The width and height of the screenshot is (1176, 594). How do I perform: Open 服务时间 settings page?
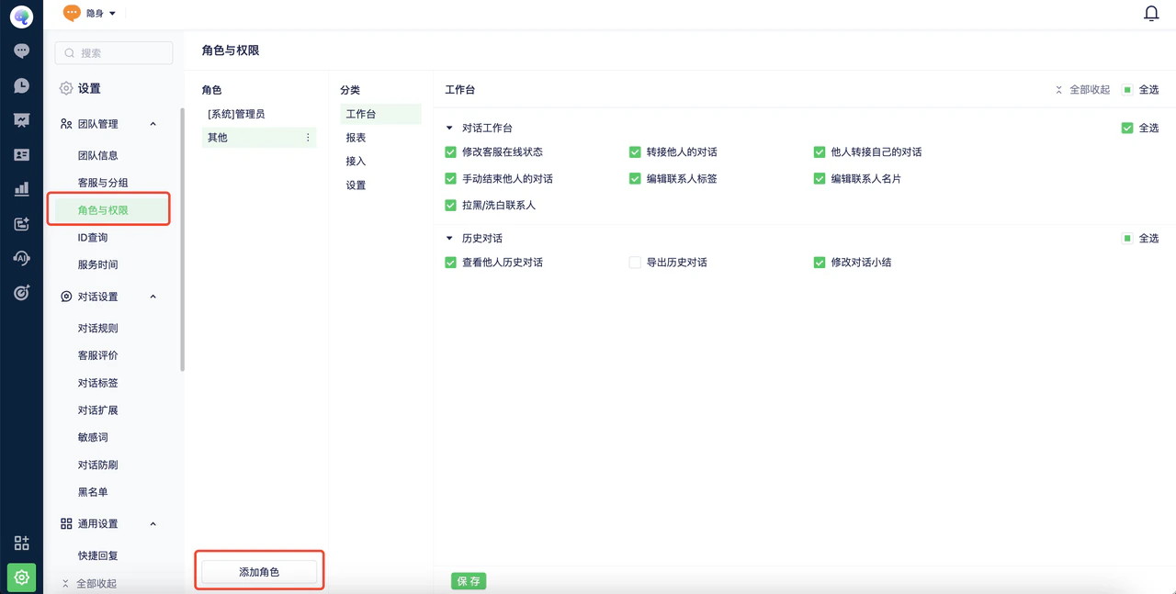[x=98, y=265]
